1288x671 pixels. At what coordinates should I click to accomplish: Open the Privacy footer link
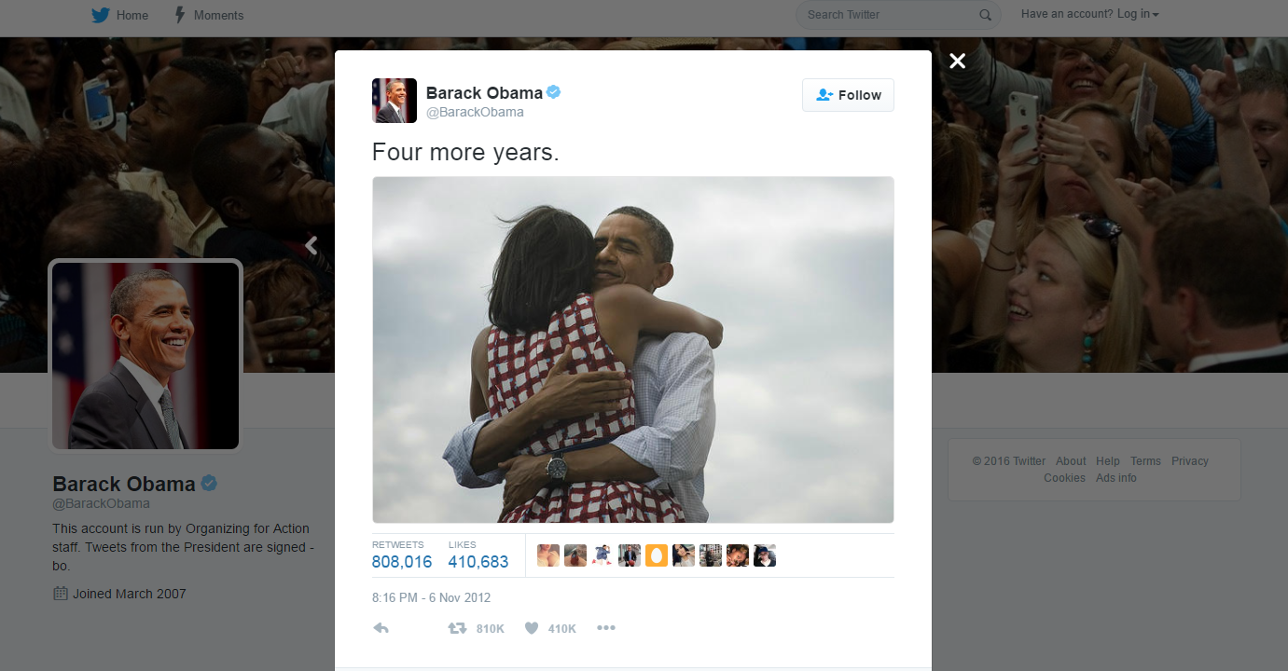(1189, 461)
